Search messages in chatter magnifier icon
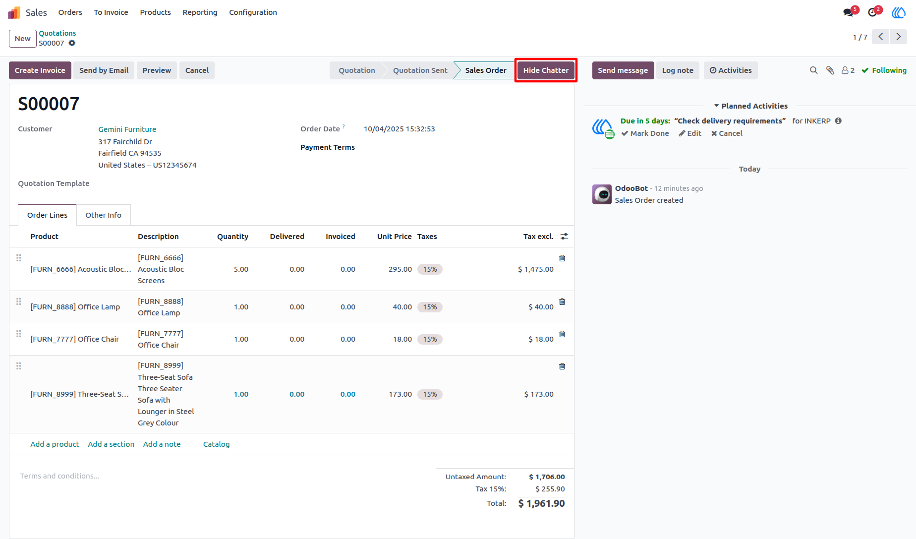The image size is (916, 539). tap(813, 70)
